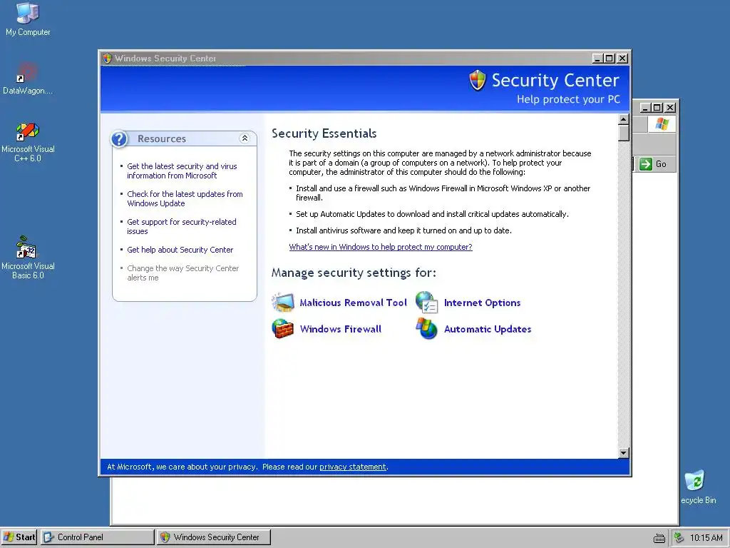Select the DataWagon desktop shortcut icon
The width and height of the screenshot is (730, 548).
pyautogui.click(x=28, y=73)
